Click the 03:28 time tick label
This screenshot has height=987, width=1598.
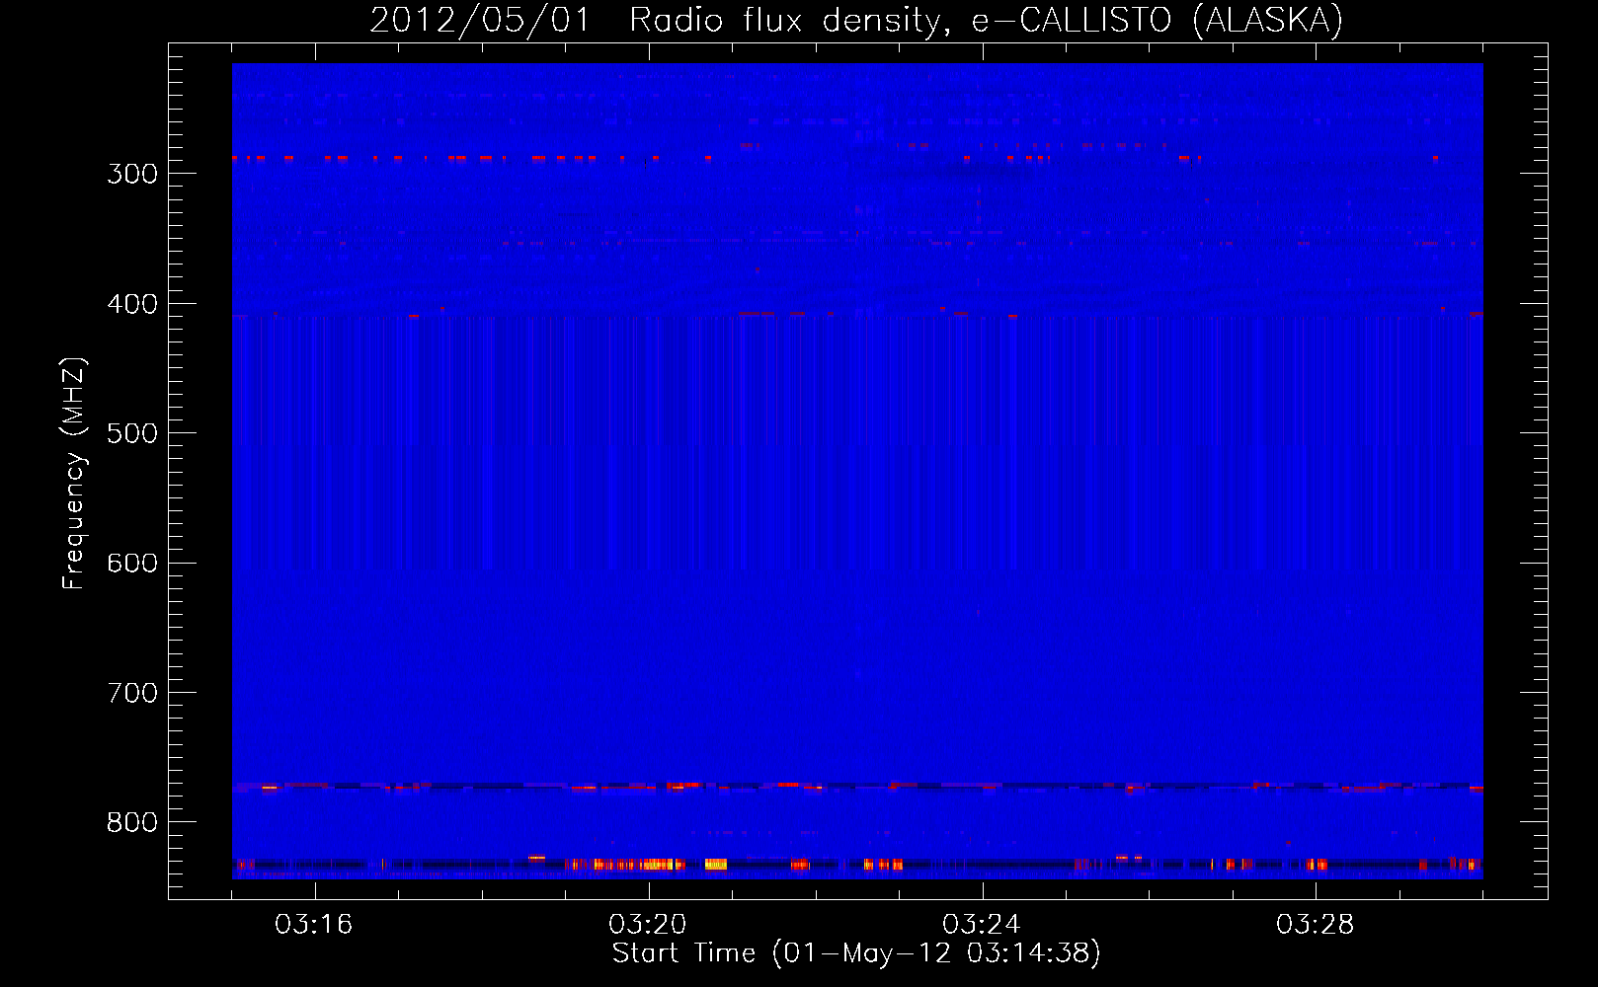[x=1316, y=925]
